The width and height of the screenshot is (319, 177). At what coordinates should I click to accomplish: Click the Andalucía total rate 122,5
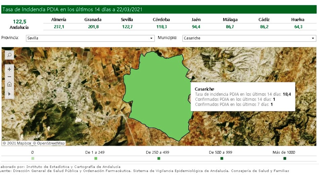pyautogui.click(x=19, y=22)
